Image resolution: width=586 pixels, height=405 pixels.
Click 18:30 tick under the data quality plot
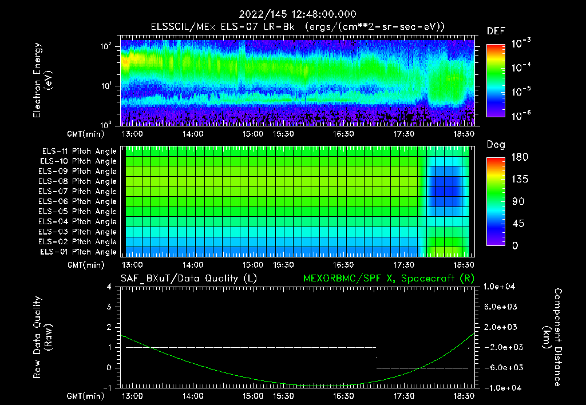(464, 396)
